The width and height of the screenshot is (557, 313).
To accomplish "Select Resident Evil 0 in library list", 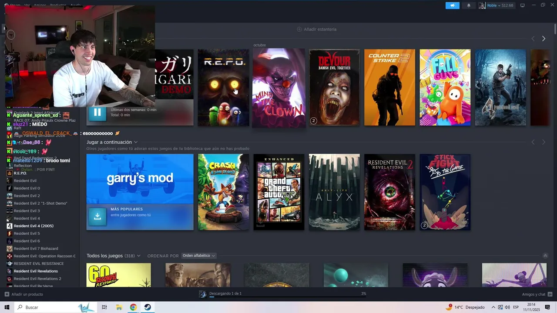I will pyautogui.click(x=27, y=188).
